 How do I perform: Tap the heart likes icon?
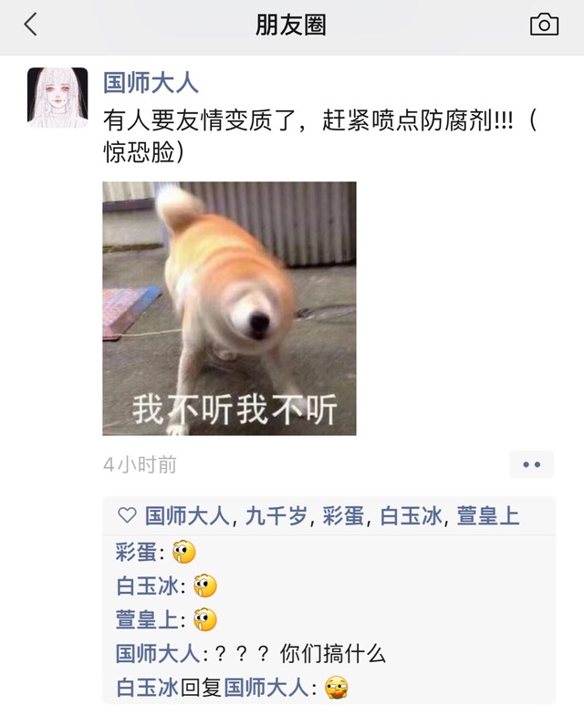pos(127,515)
